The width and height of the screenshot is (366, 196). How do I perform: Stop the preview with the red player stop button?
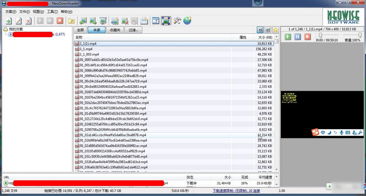click(307, 37)
